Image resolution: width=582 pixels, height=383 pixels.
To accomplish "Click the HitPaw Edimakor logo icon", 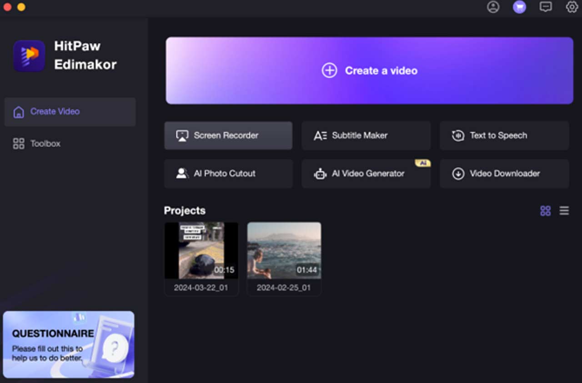I will click(x=29, y=56).
